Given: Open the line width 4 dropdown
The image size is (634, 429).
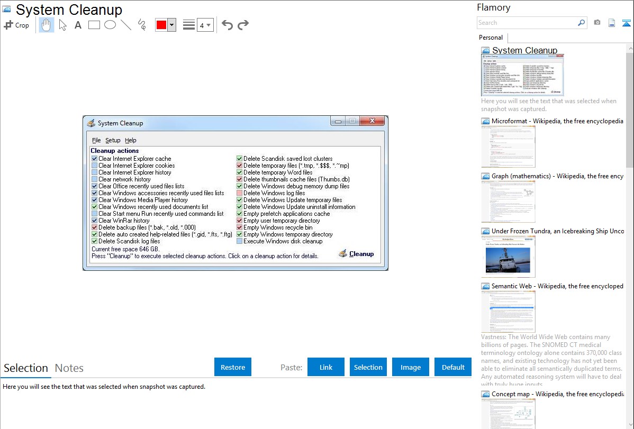Looking at the screenshot, I should [x=205, y=25].
